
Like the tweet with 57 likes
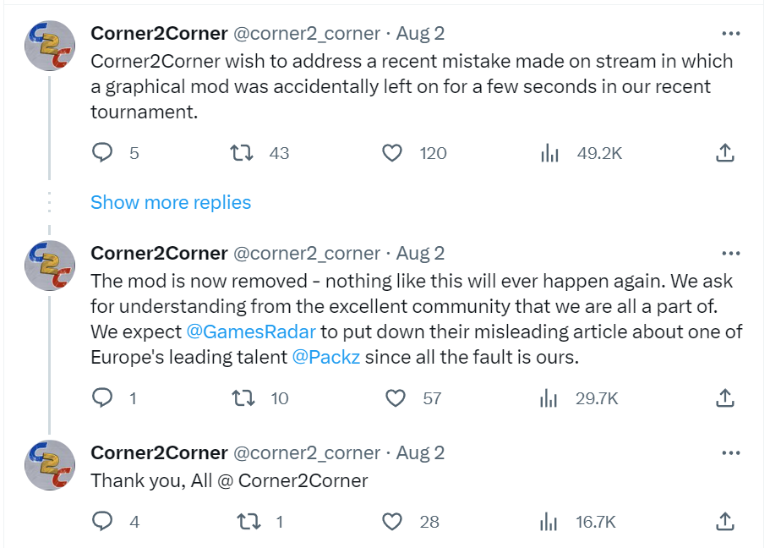coord(393,397)
